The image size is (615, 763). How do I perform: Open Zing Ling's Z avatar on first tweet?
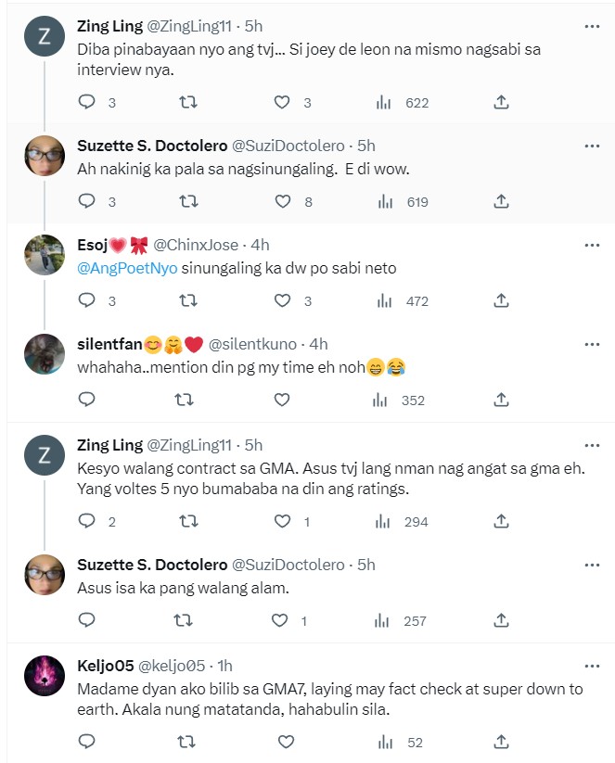click(x=44, y=37)
